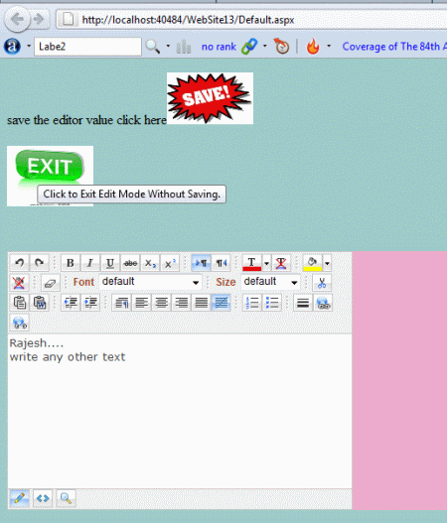Click the 'Rajesh....' line in the editor
The height and width of the screenshot is (523, 447).
click(x=37, y=343)
